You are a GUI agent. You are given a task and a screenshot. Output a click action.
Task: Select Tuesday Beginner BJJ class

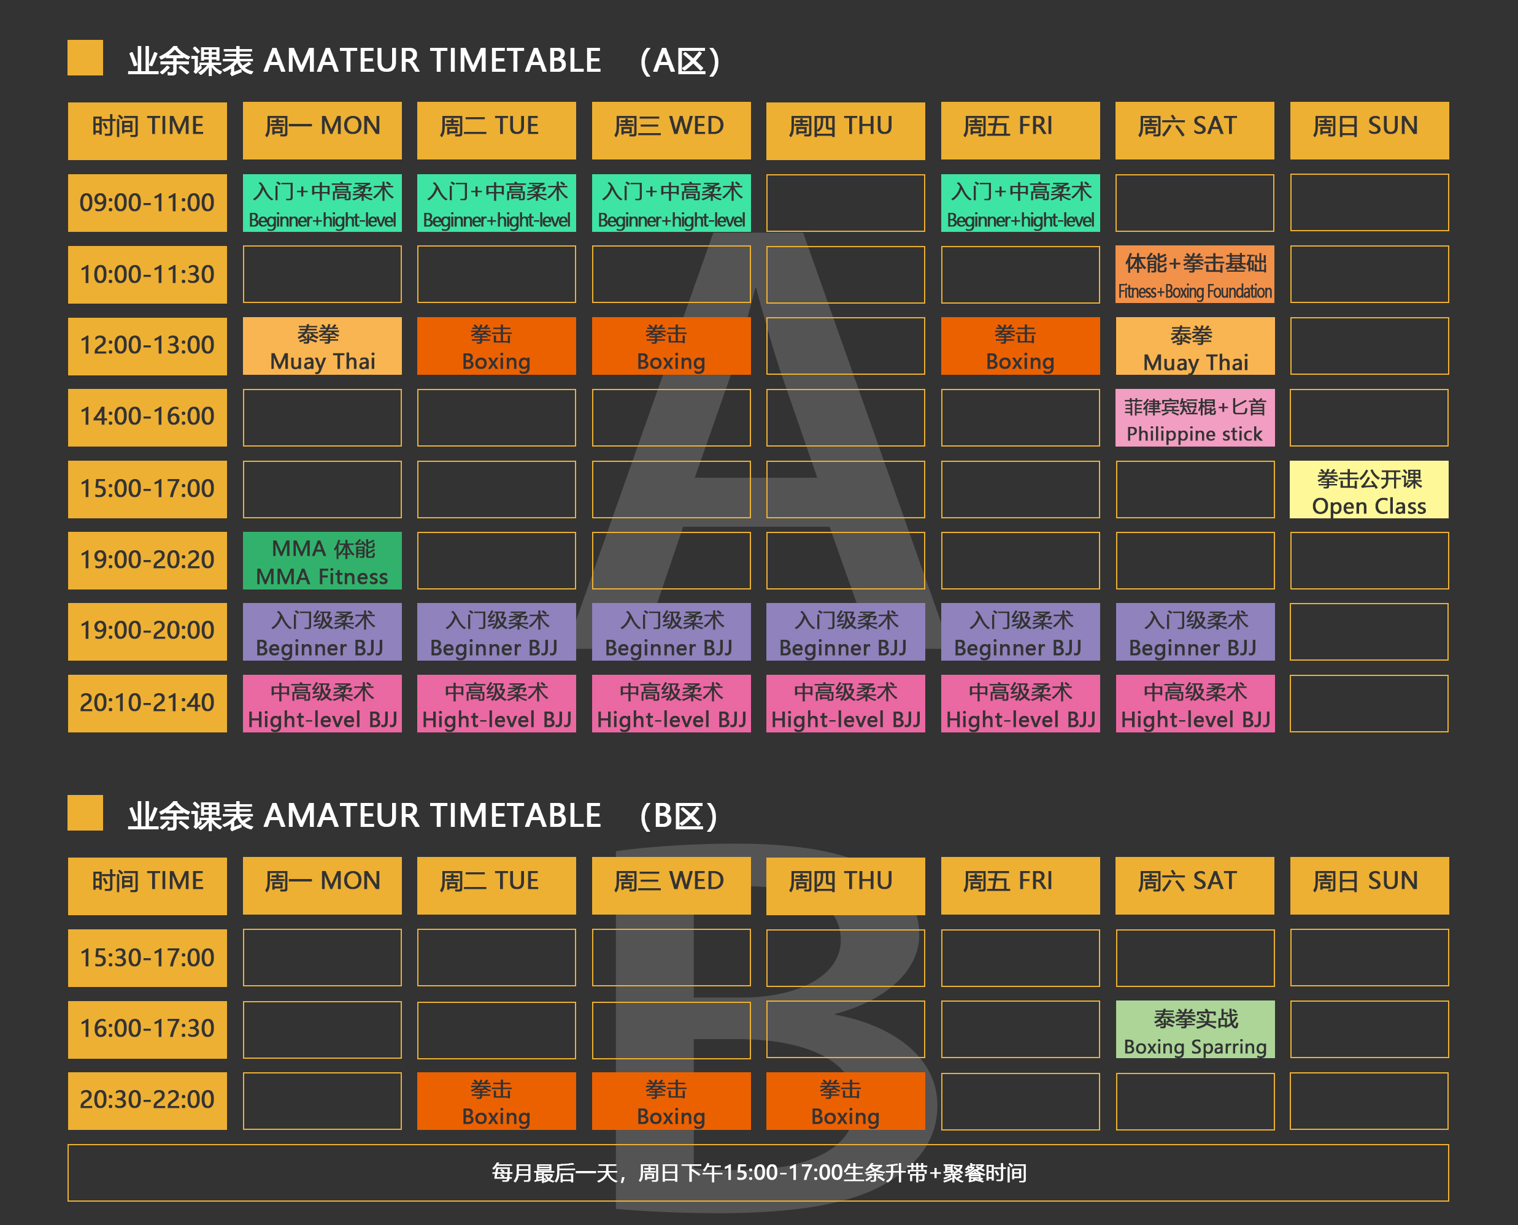[x=496, y=632]
